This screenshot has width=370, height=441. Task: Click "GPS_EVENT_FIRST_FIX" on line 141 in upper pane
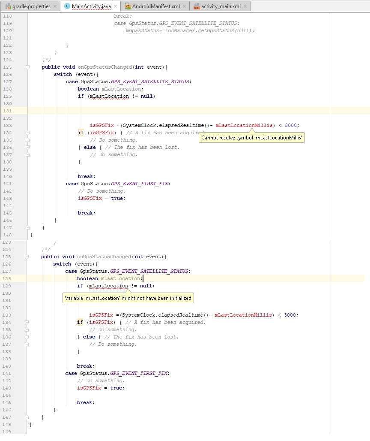[x=140, y=184]
